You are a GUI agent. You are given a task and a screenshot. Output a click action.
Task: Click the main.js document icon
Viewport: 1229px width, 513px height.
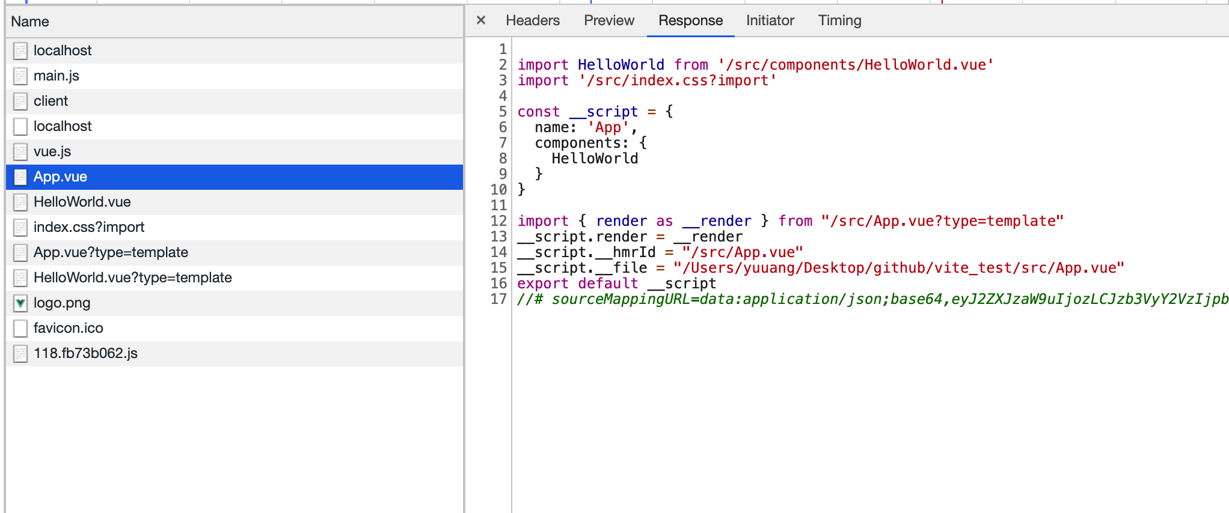20,76
